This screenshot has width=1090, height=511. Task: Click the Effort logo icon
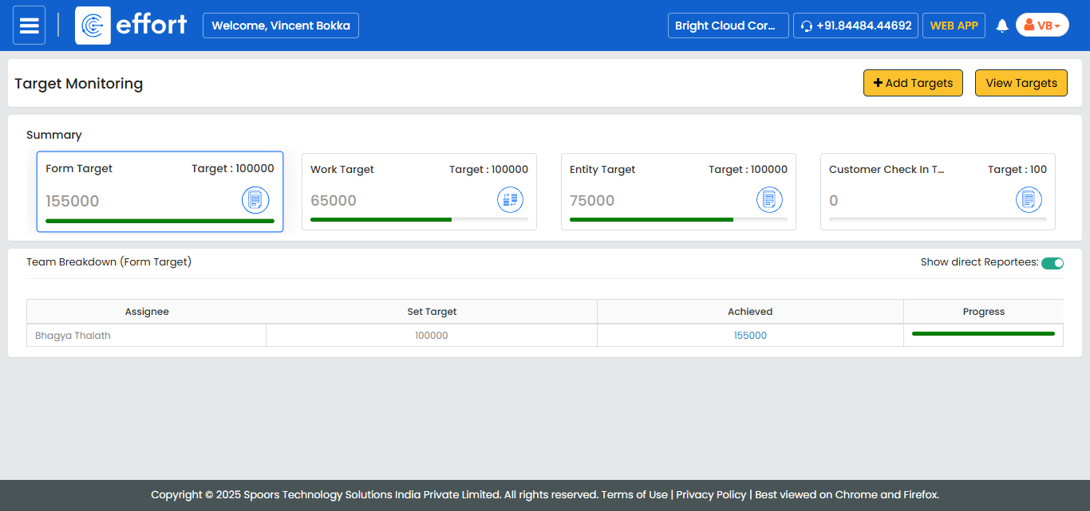point(93,26)
